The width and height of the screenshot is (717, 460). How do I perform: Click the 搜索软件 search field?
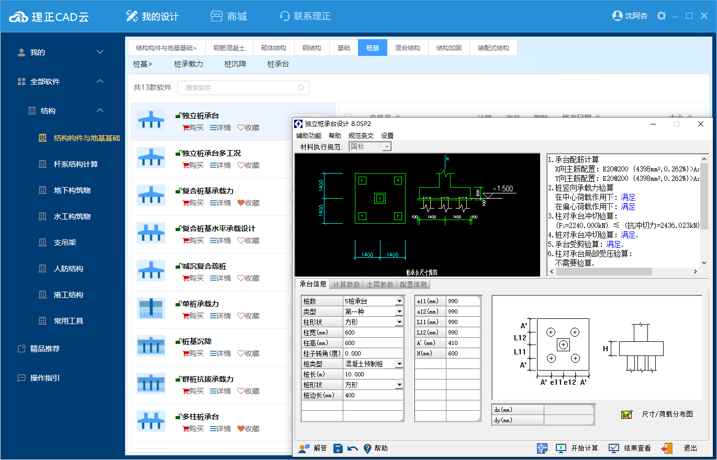(243, 88)
